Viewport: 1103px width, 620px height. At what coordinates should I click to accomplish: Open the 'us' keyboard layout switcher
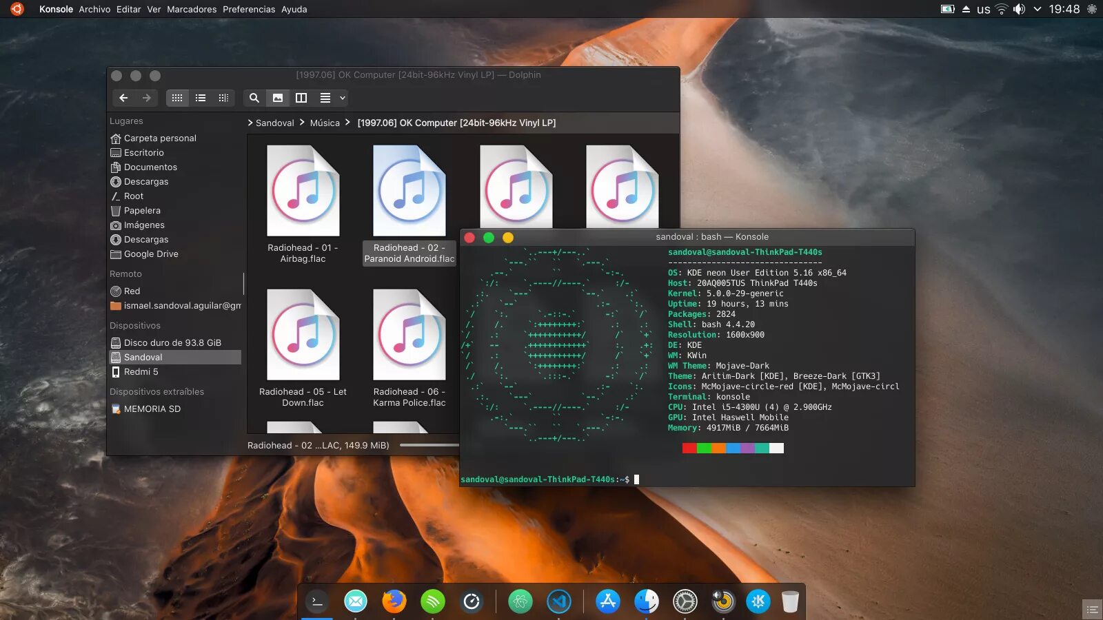coord(984,10)
